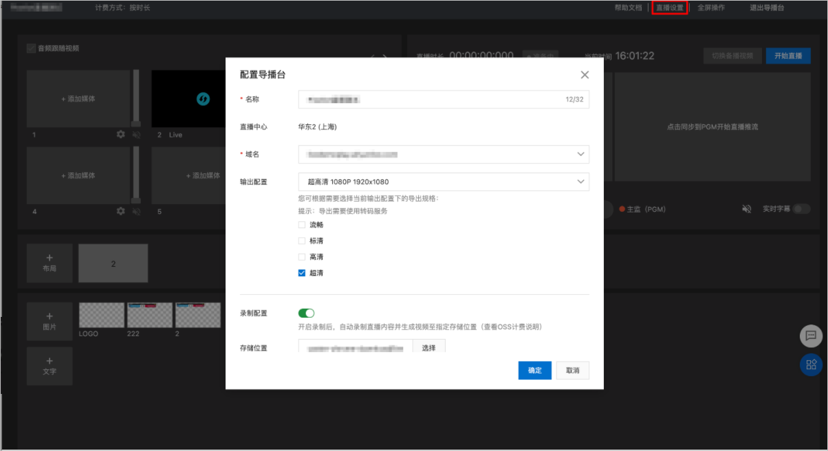Check the 流畅 export option

(x=302, y=225)
